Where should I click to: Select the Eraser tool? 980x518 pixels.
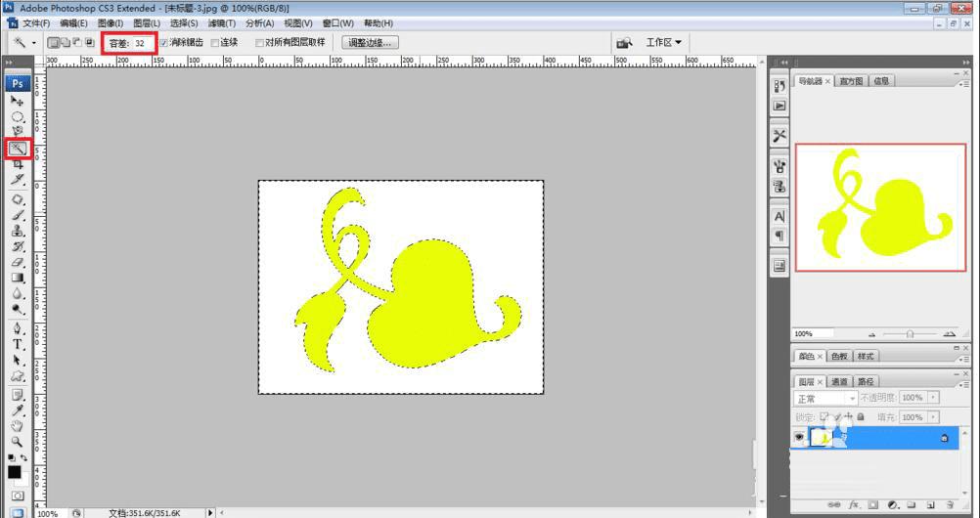[17, 263]
